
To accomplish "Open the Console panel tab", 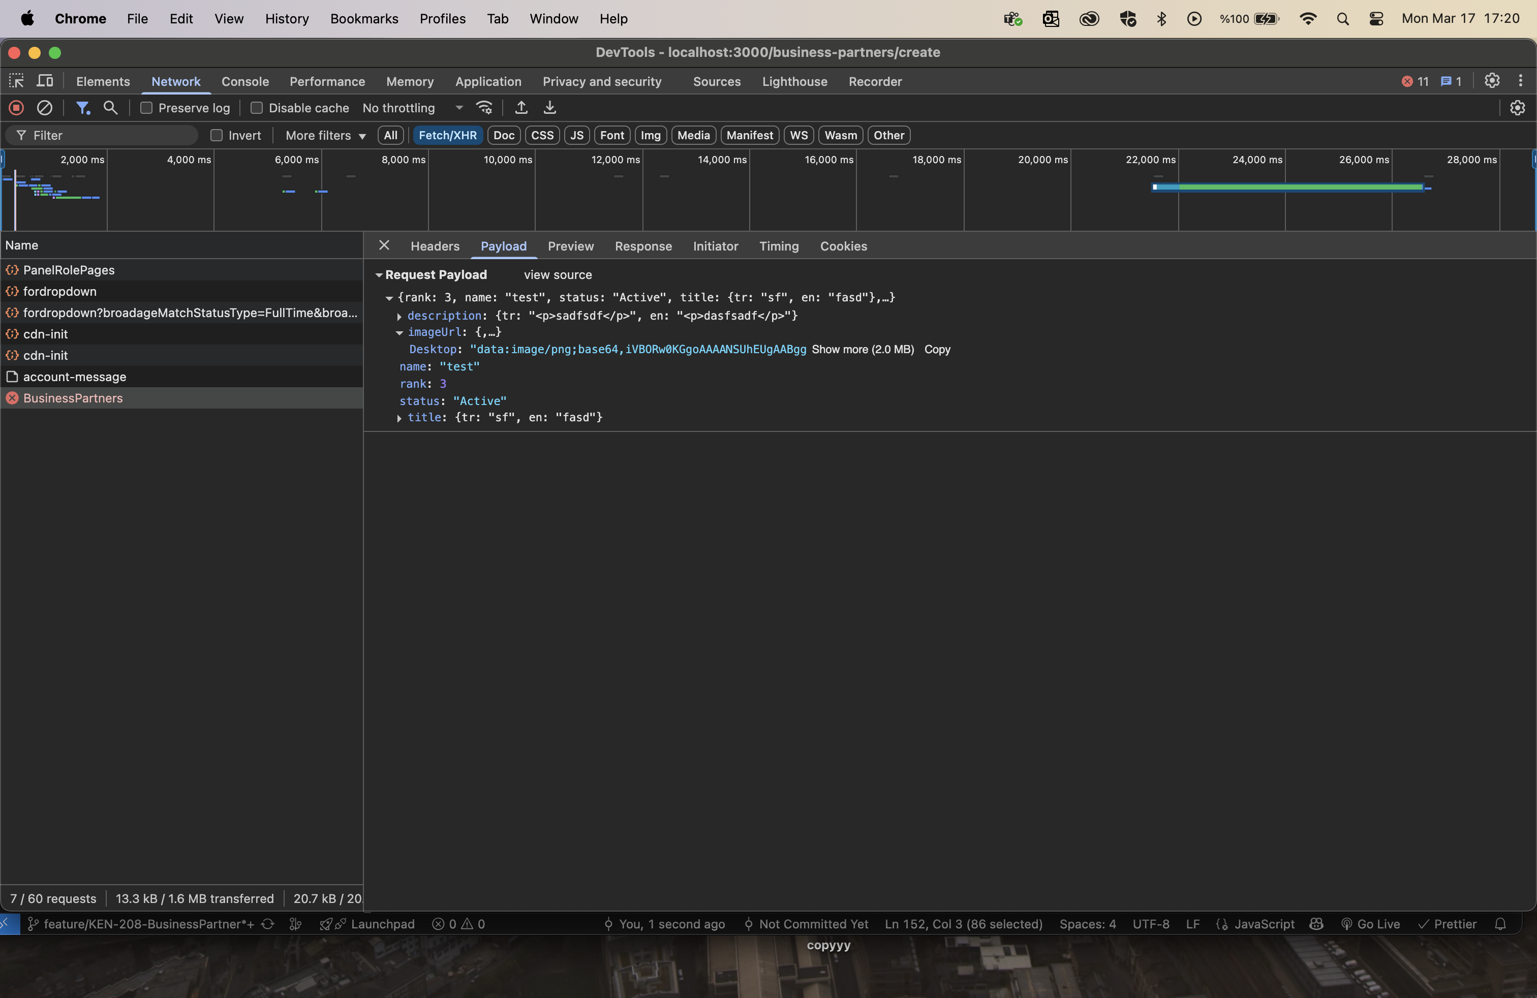I will [245, 81].
